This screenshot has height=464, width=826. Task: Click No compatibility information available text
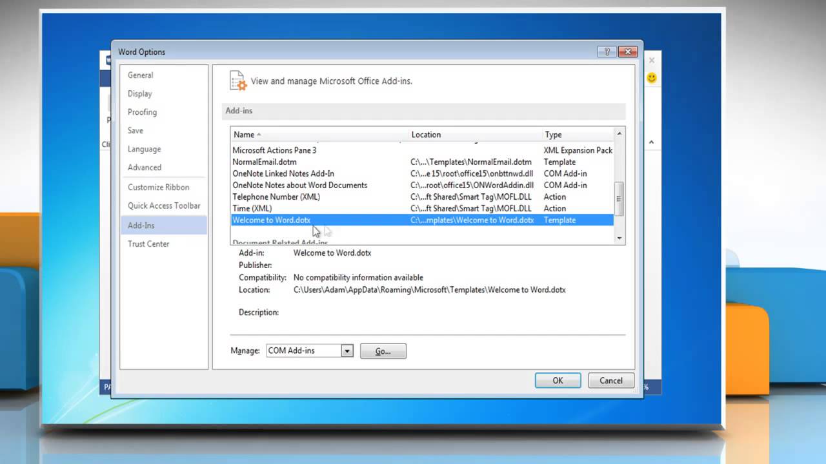point(358,278)
